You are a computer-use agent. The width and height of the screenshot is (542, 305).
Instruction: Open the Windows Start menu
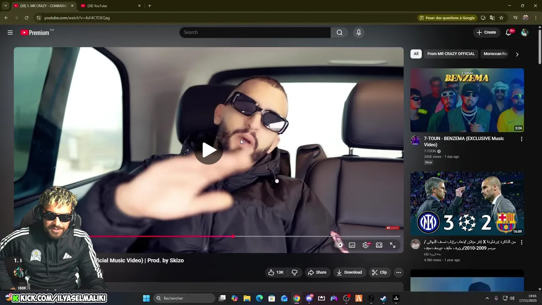pos(147,298)
